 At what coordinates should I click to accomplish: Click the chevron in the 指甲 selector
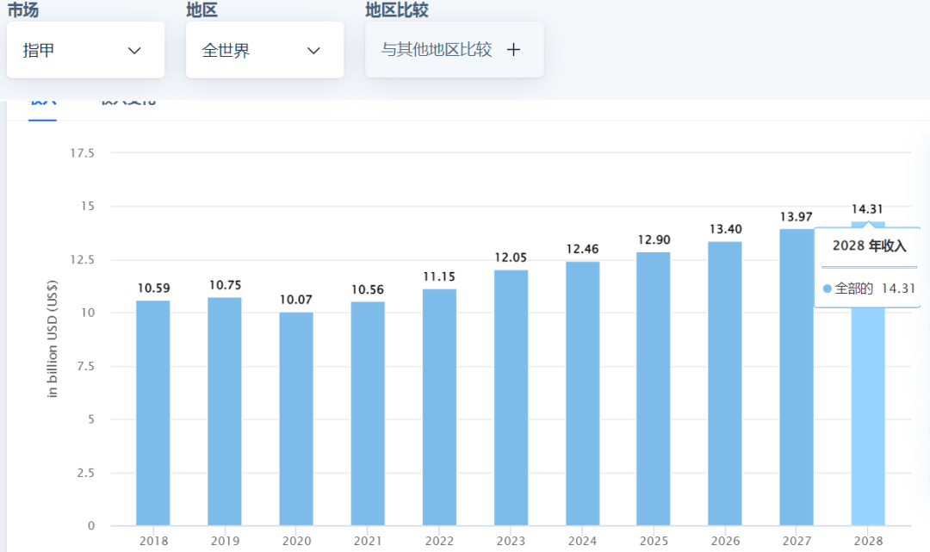tap(134, 50)
